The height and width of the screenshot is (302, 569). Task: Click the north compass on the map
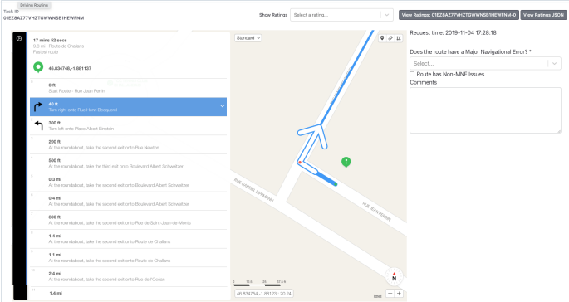pyautogui.click(x=394, y=277)
